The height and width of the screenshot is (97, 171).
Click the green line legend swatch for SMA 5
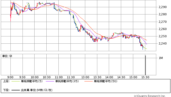click(x=16, y=81)
